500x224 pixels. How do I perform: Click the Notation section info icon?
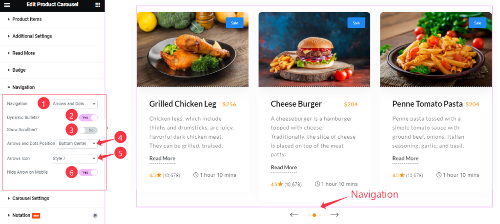point(95,216)
